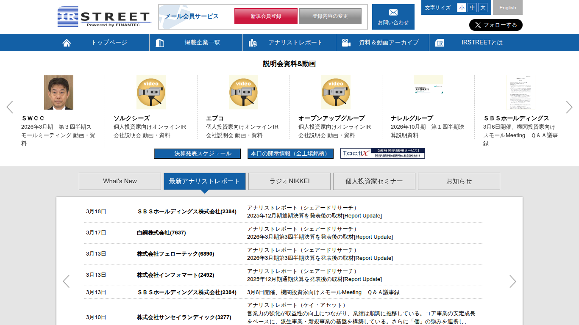Open ＳＢＳホールディングス title in the carousel

coord(516,118)
